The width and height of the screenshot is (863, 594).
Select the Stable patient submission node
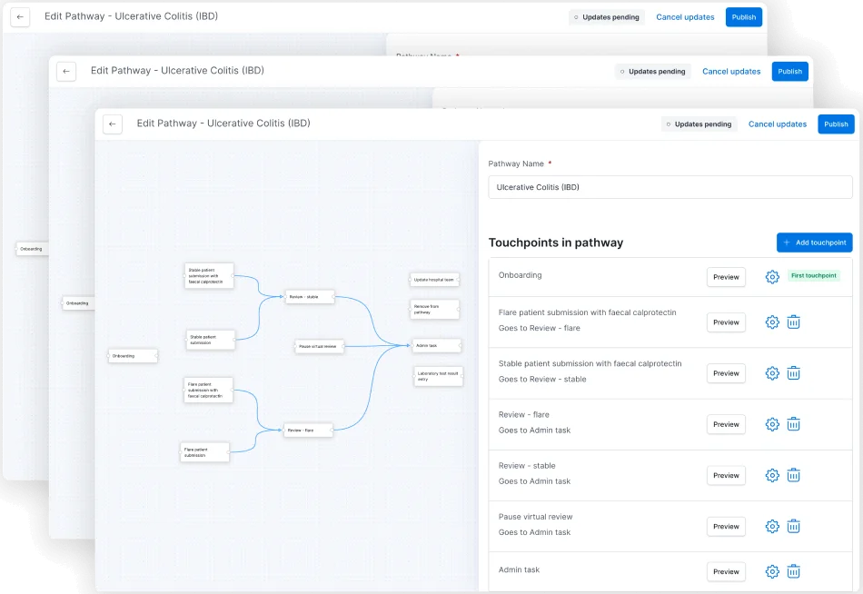210,340
